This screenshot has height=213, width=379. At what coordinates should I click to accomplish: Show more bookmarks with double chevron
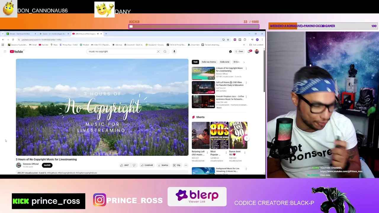(x=244, y=45)
